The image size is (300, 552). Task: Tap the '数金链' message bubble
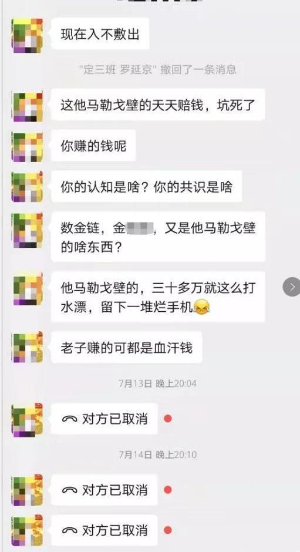pyautogui.click(x=158, y=237)
